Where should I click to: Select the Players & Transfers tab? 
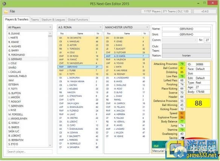pos(17,19)
